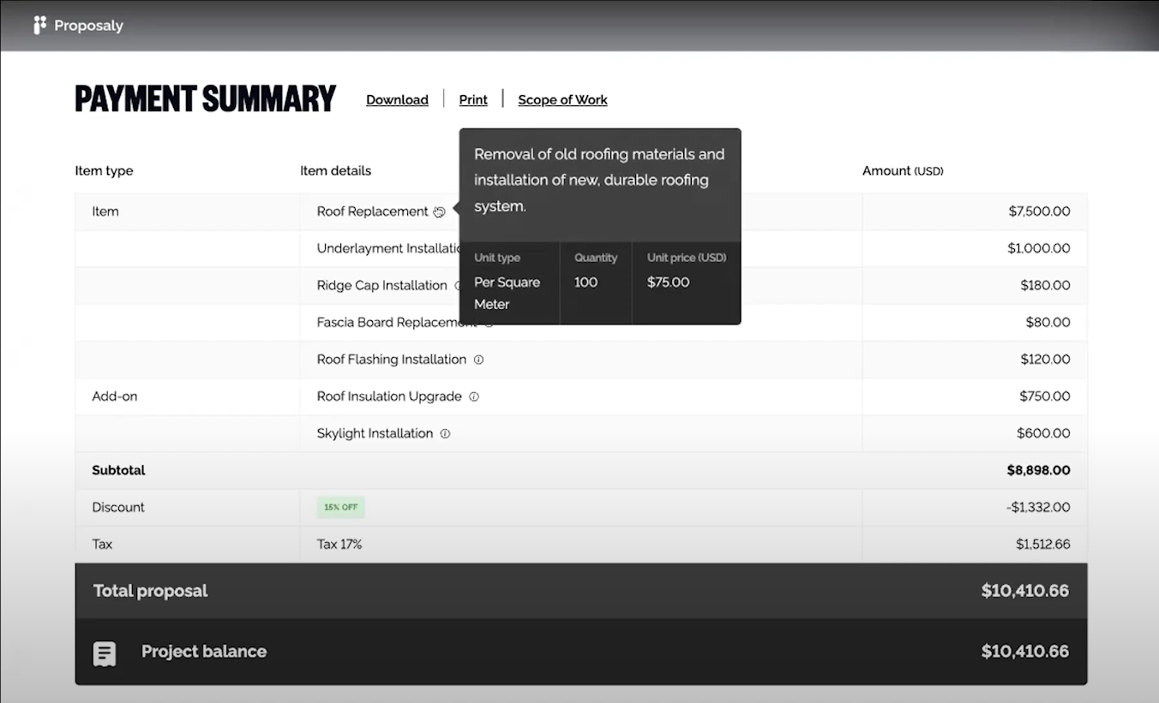This screenshot has height=703, width=1159.
Task: Click the Proposaly logo icon
Action: [x=39, y=26]
